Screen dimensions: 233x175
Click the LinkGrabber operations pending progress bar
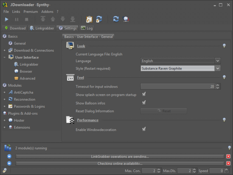(x=120, y=156)
